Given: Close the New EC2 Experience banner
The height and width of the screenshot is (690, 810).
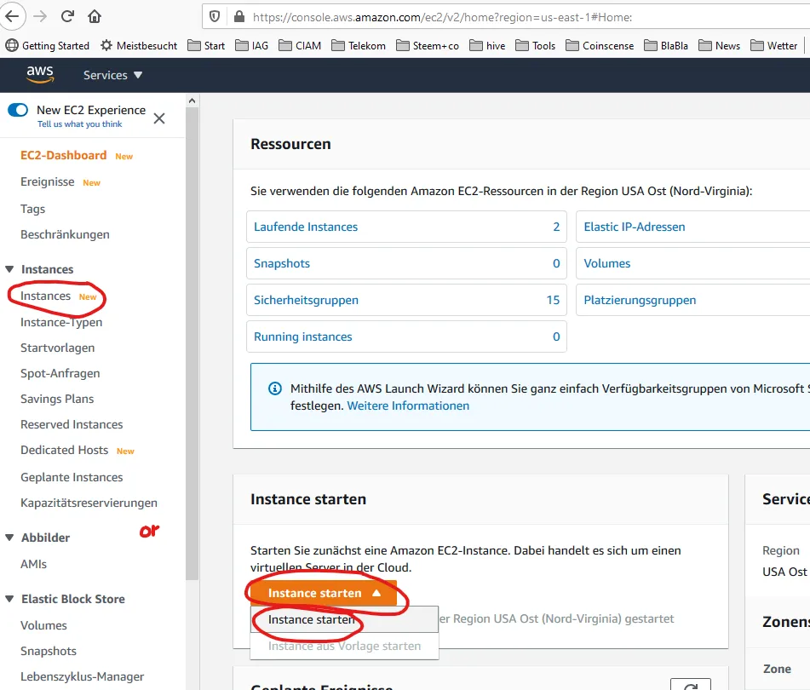Looking at the screenshot, I should click(x=159, y=118).
